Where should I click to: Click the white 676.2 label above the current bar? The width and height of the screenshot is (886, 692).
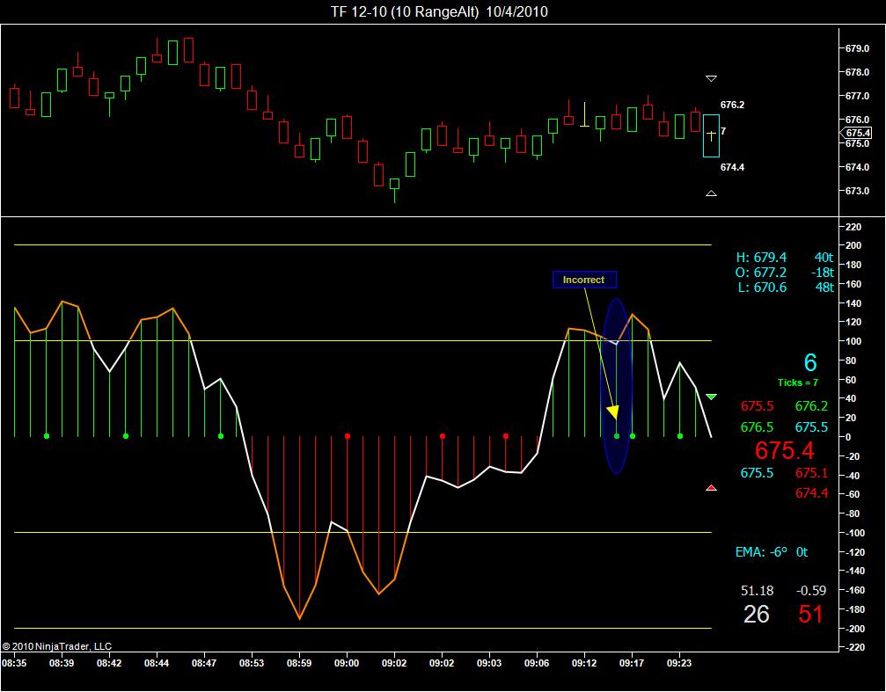tap(732, 105)
